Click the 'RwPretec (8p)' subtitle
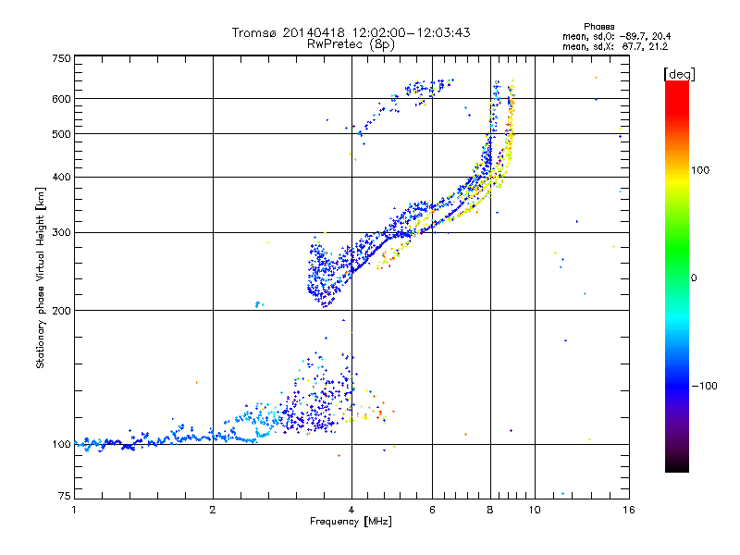Screen dimensions: 740x555 coord(351,44)
